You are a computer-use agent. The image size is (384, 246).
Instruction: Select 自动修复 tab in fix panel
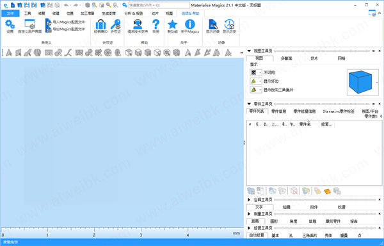pyautogui.click(x=257, y=236)
